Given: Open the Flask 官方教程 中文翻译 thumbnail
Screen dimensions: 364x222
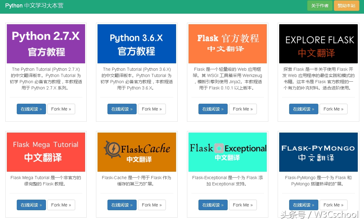Looking at the screenshot, I should 227,43.
